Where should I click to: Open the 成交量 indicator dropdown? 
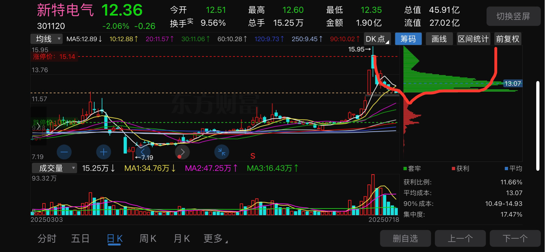54,168
